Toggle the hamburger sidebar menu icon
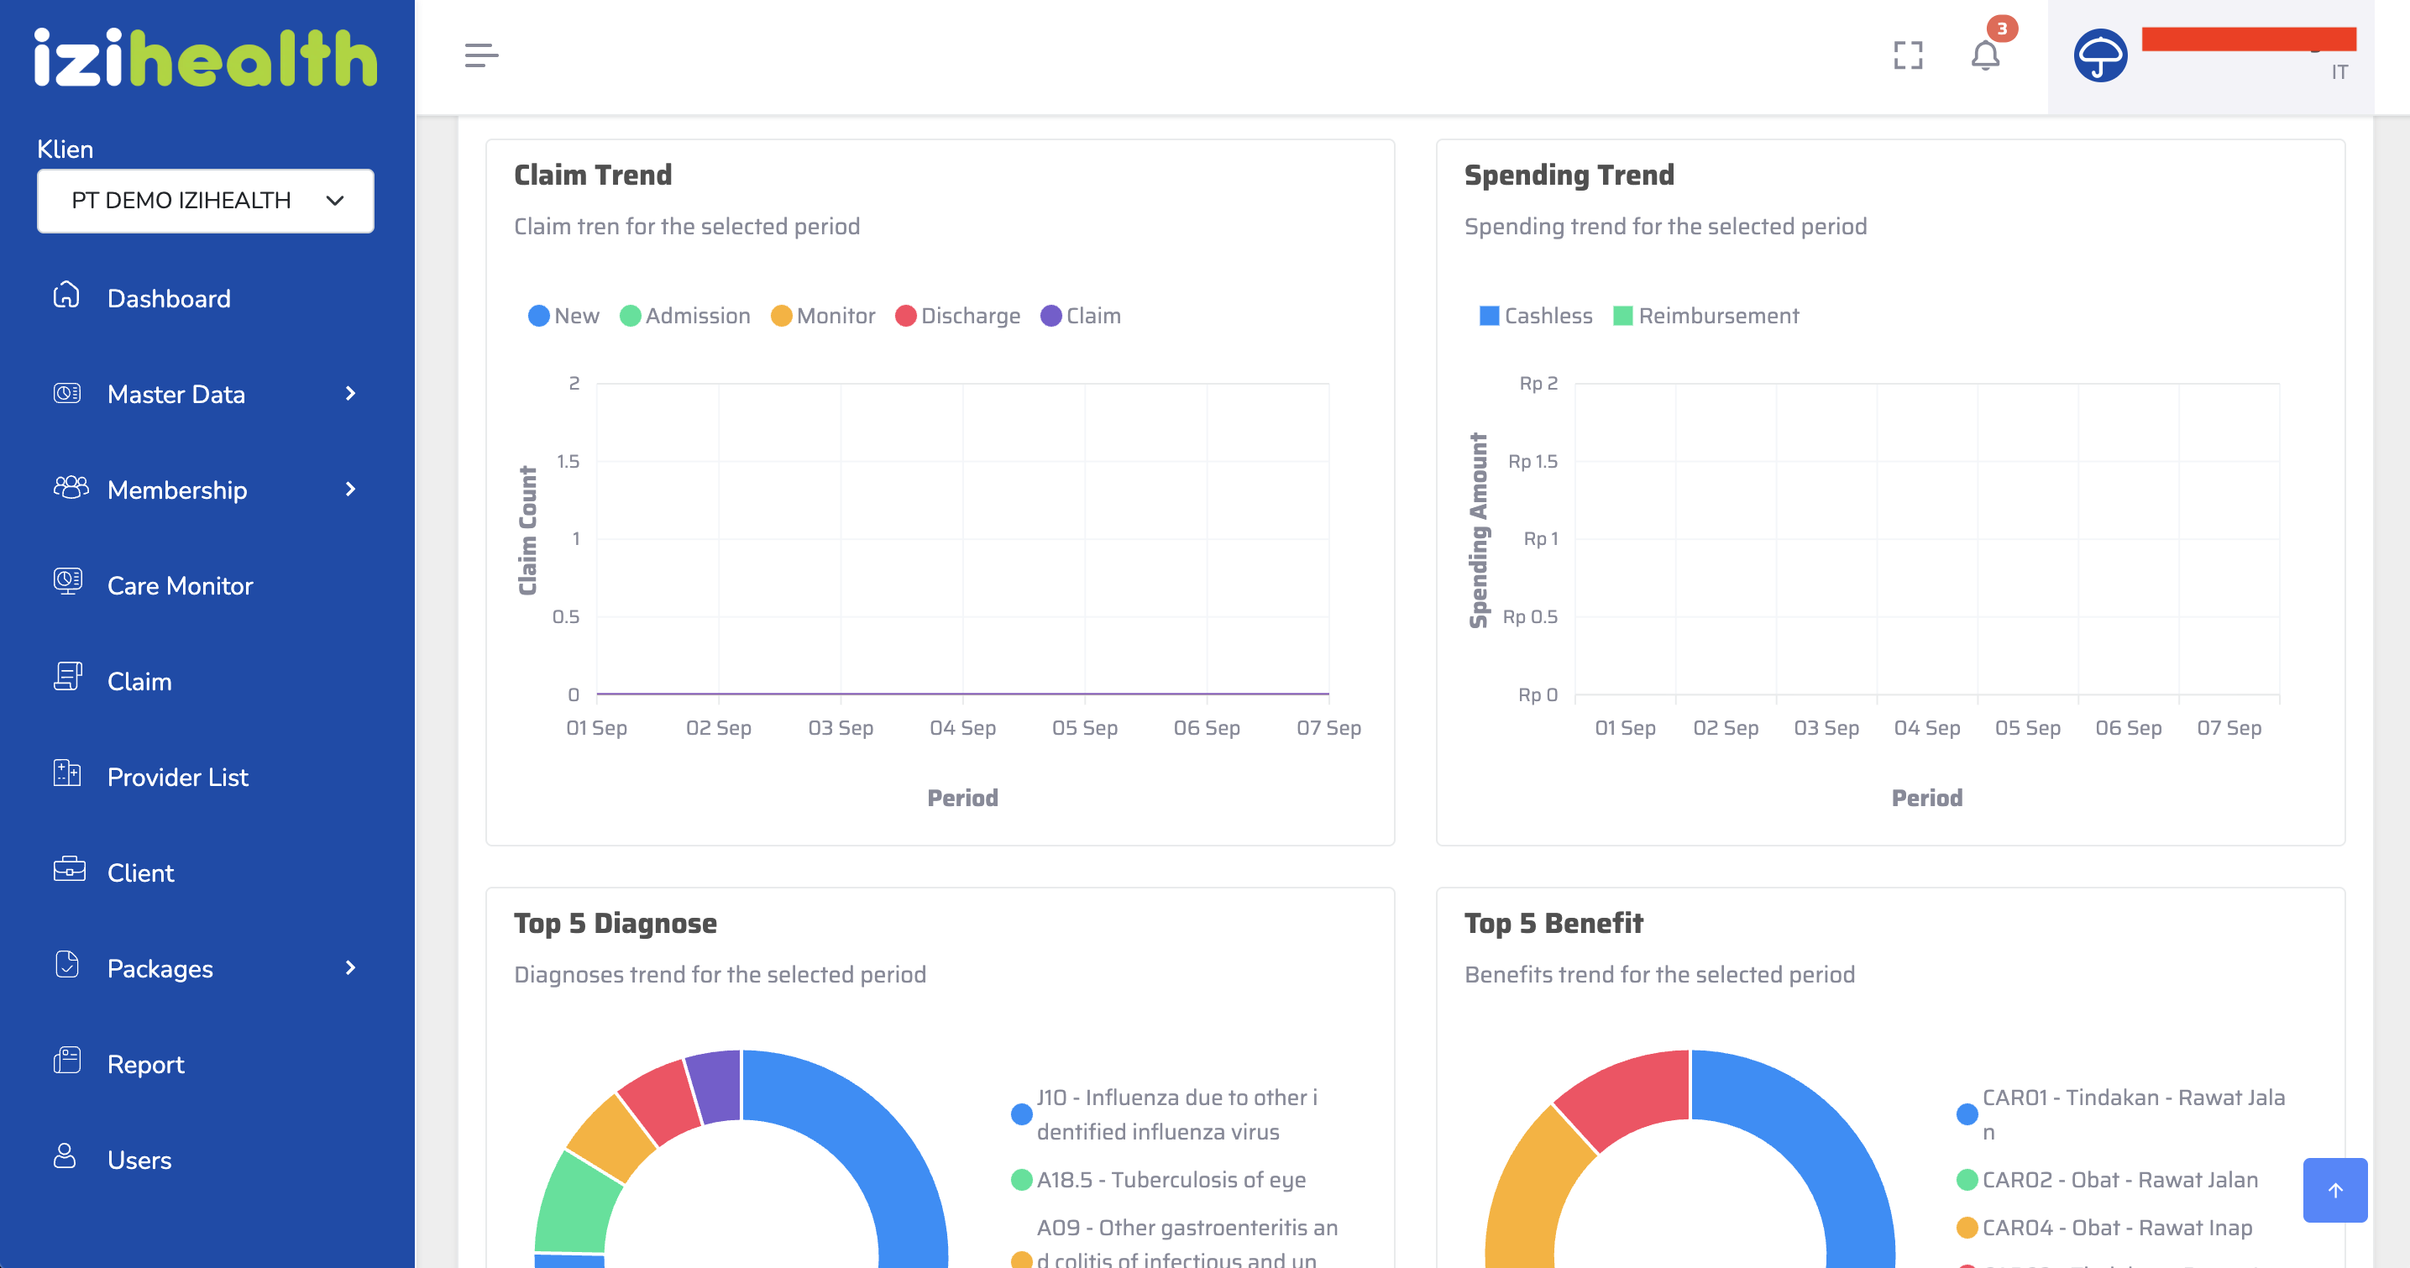 pyautogui.click(x=481, y=55)
